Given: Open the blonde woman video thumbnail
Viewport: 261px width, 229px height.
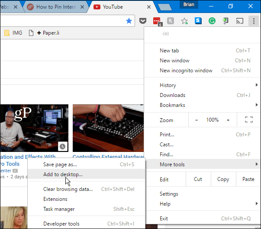Looking at the screenshot, I should [x=14, y=217].
